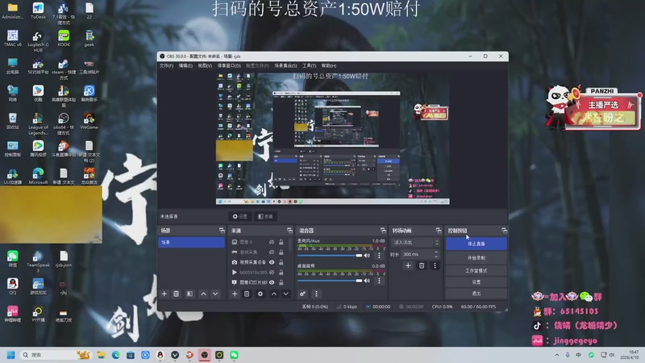The width and height of the screenshot is (645, 363).
Task: Select the 视频采集设备 source row
Action: [x=257, y=262]
